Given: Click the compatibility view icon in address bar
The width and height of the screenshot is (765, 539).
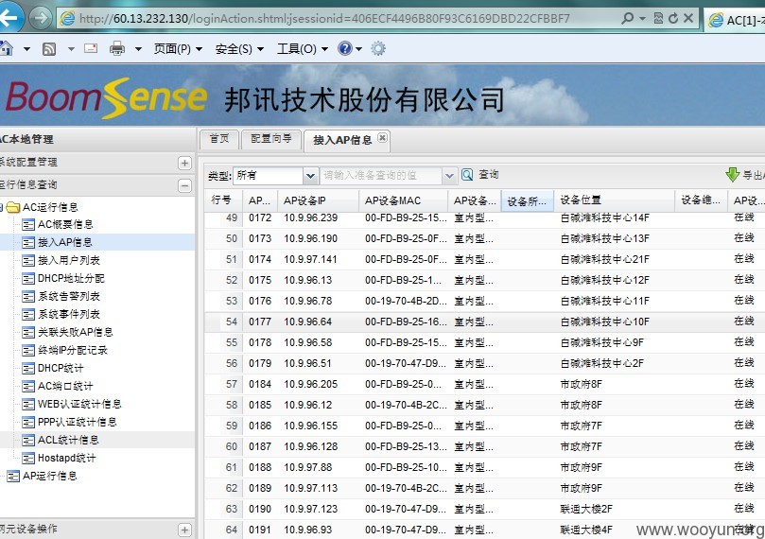Looking at the screenshot, I should (658, 19).
